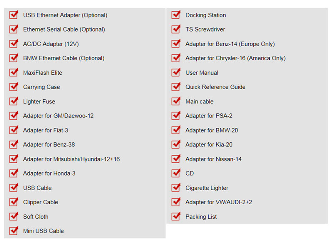Uncheck the Adapter for Benz-38 checkbox
The image size is (332, 247).
(x=13, y=145)
